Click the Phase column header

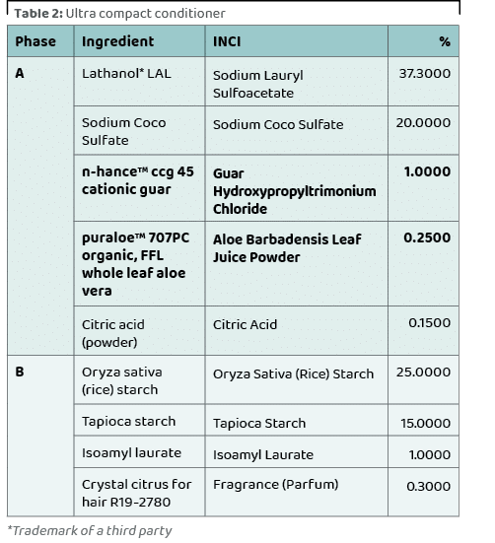(40, 41)
